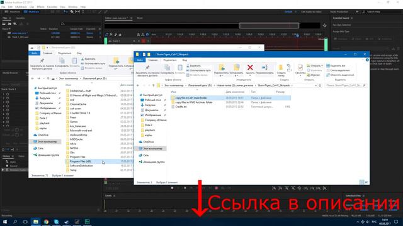Click the Share tab in the Skinpack window
Image resolution: width=403 pixels, height=226 pixels.
click(170, 60)
